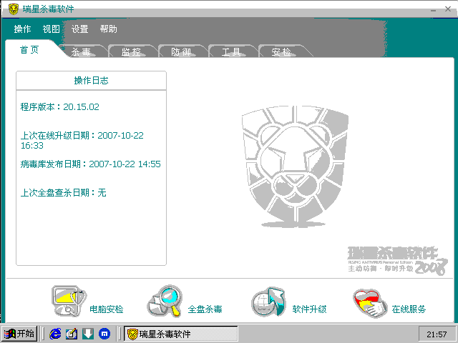The height and width of the screenshot is (343, 458).
Task: Click the 在线服务 heart handshake icon
Action: [370, 303]
